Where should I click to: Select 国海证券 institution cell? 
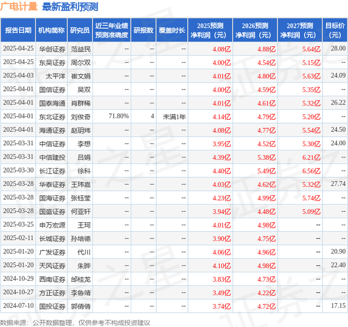click(52, 198)
